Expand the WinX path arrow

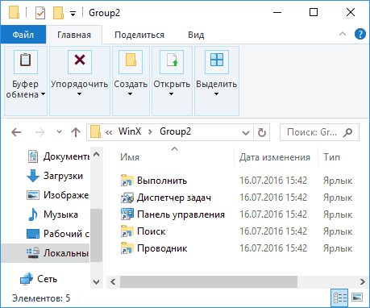pos(150,132)
